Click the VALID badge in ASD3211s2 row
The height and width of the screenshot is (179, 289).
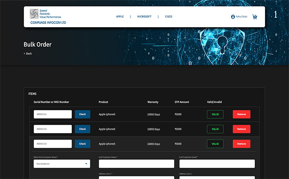tap(215, 129)
